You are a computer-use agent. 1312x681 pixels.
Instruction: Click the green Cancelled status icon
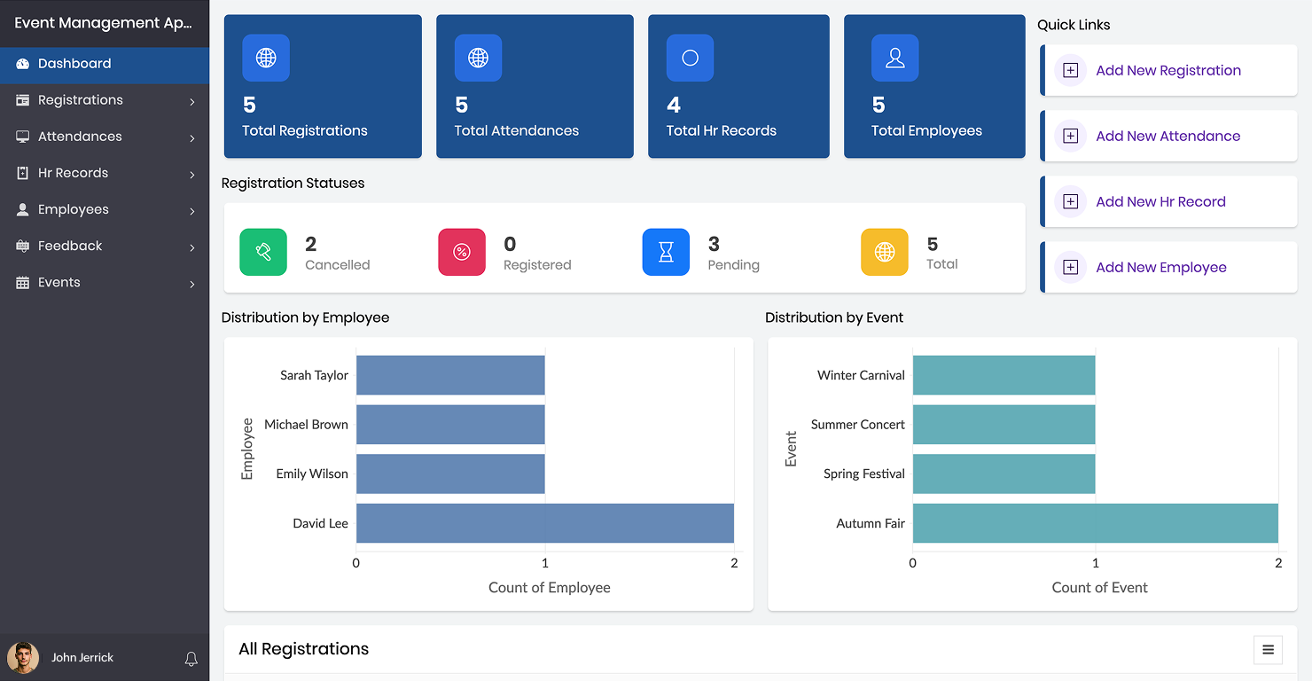click(x=263, y=253)
